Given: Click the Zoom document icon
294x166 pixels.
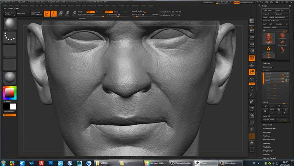Looking at the screenshot, I should pyautogui.click(x=252, y=38).
